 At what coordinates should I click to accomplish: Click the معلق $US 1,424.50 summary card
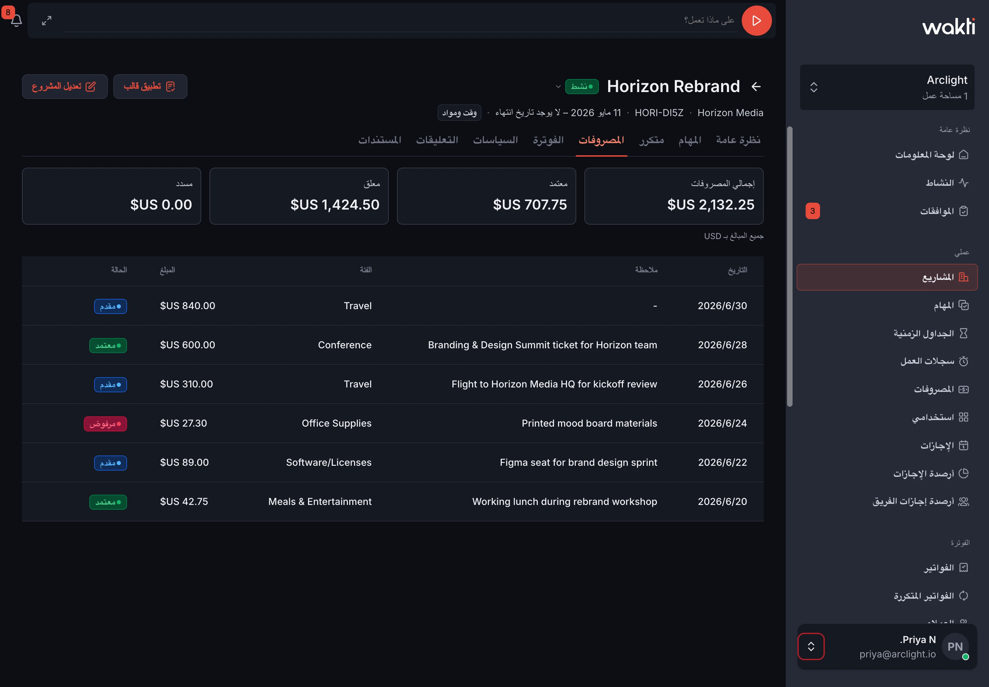coord(299,196)
